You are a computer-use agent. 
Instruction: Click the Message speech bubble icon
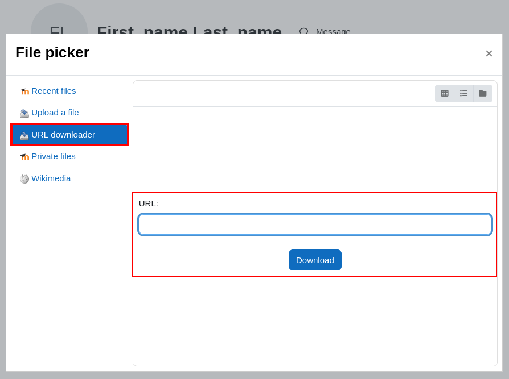303,31
